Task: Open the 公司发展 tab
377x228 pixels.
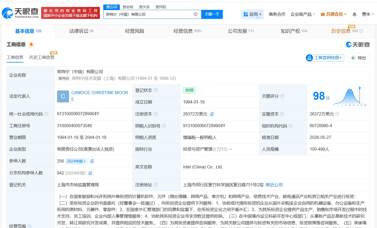Action: (x=241, y=31)
